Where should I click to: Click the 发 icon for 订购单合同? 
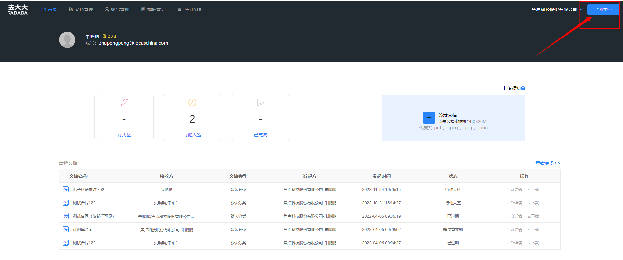[66, 229]
